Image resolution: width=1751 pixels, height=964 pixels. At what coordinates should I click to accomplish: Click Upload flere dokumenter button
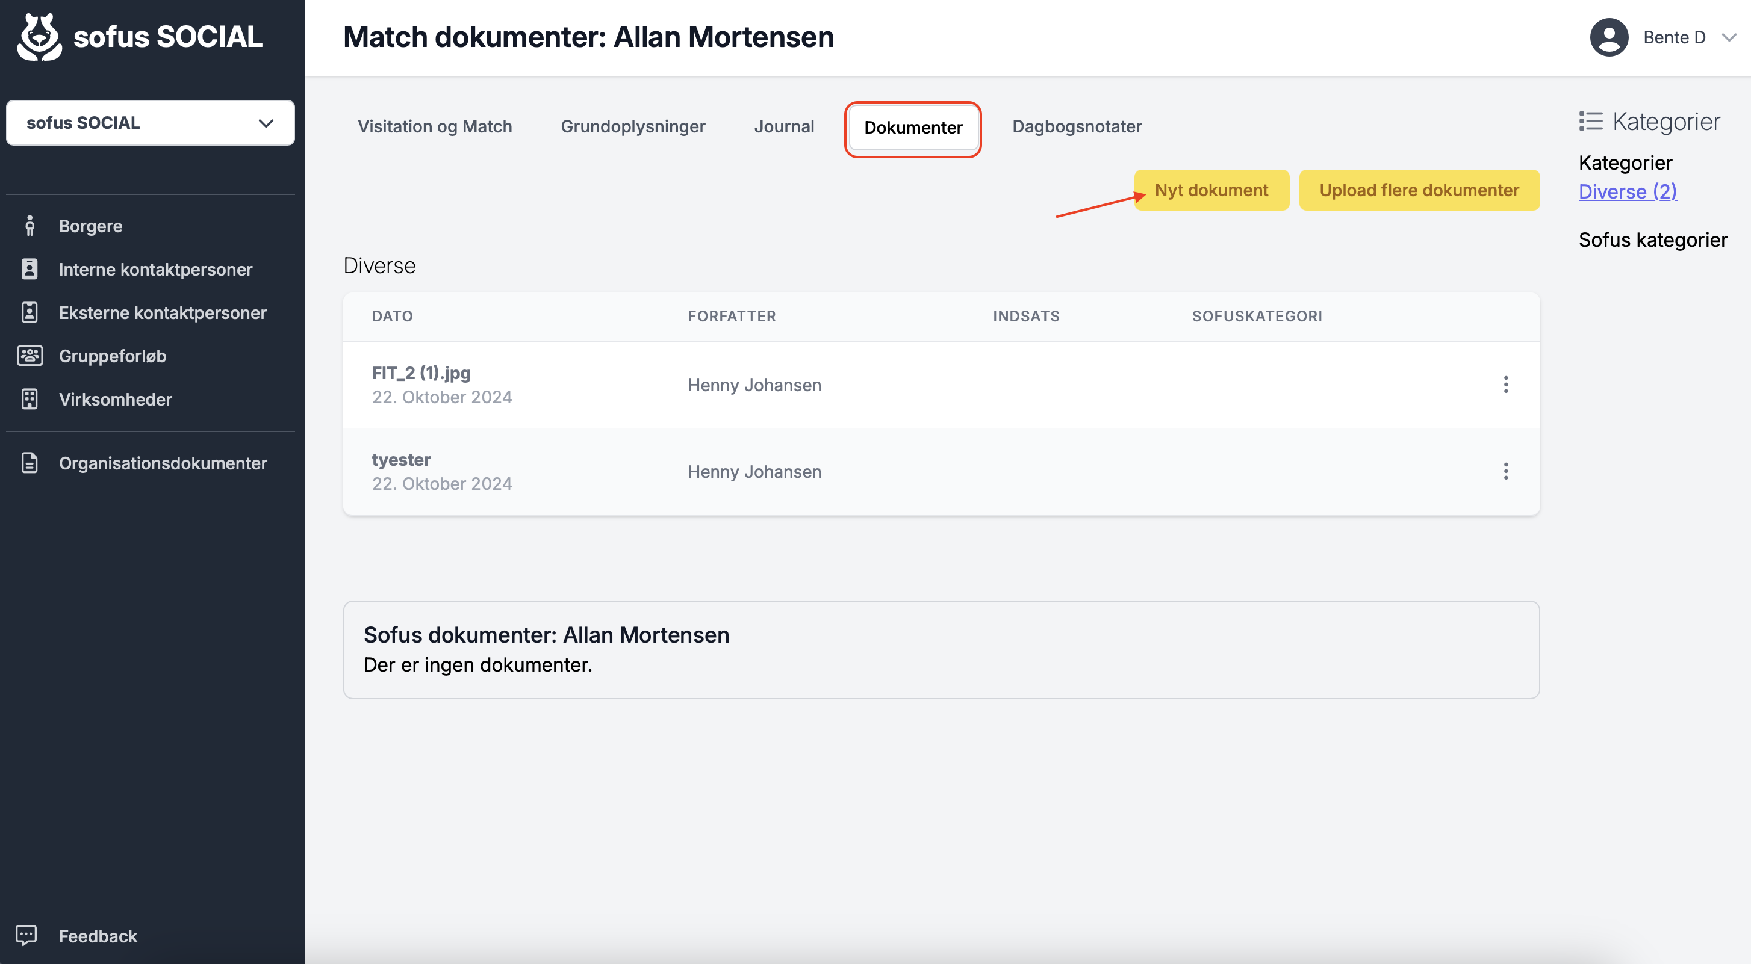pyautogui.click(x=1419, y=190)
